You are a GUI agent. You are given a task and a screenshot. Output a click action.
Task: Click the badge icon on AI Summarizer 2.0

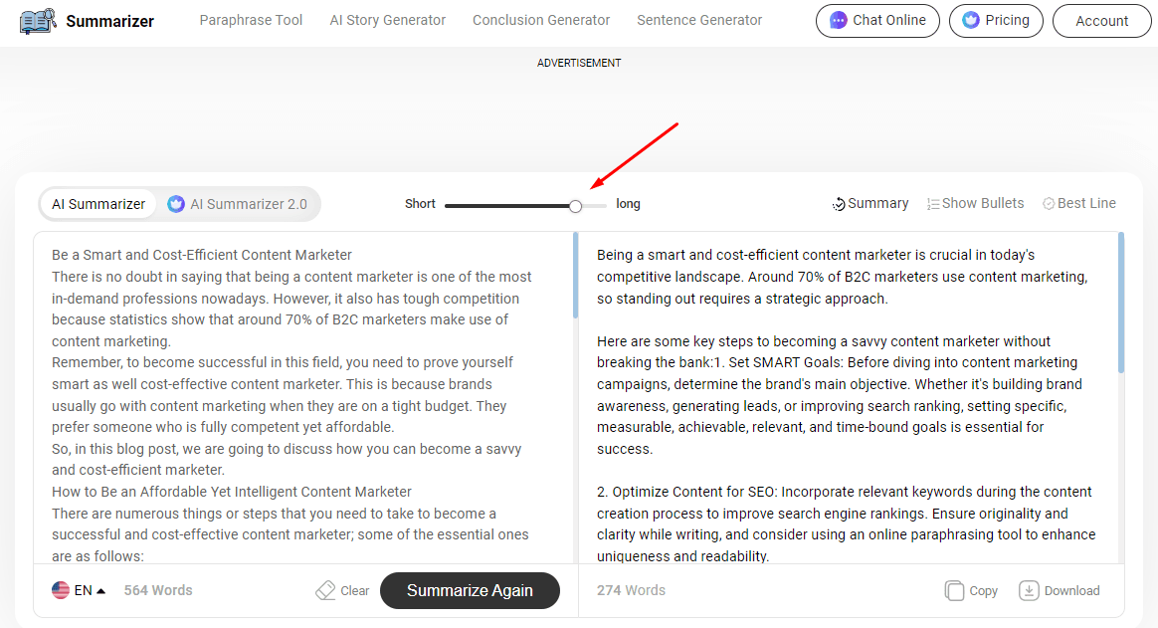pyautogui.click(x=175, y=203)
